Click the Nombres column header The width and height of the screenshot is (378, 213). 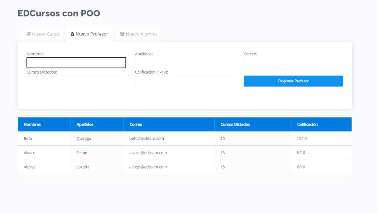tap(32, 124)
